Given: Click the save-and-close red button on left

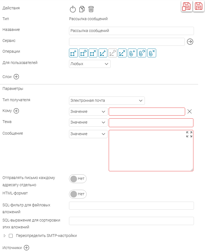Looking at the screenshot, I should [x=187, y=6].
